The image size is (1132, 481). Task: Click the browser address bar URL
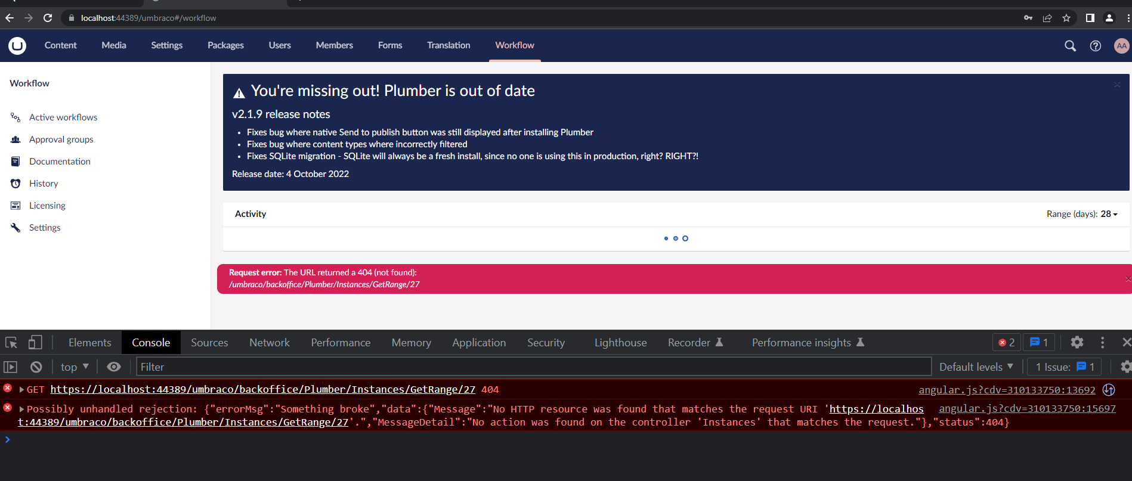[x=149, y=18]
